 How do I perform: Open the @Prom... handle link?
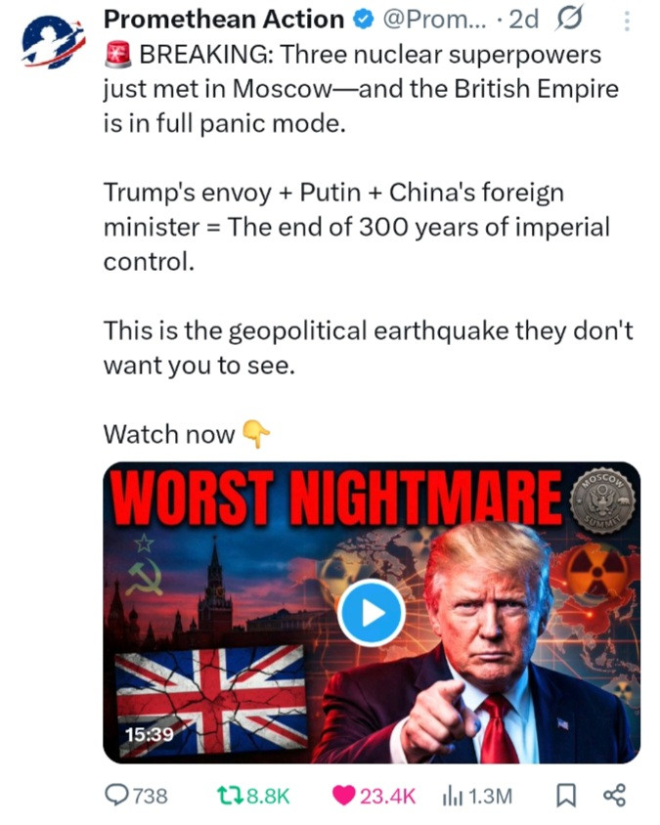click(435, 20)
